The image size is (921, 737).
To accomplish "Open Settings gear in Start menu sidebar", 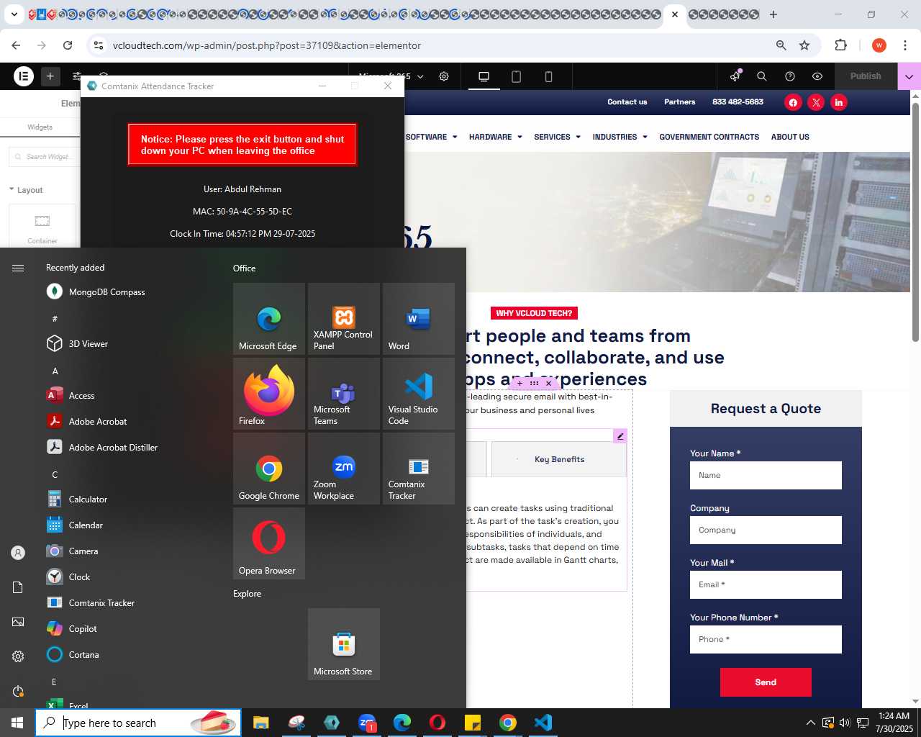I will pyautogui.click(x=18, y=656).
